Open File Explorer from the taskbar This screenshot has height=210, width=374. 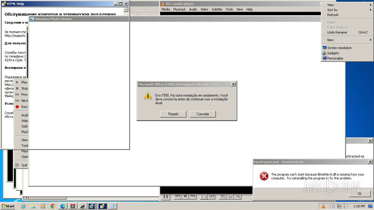tap(33, 206)
